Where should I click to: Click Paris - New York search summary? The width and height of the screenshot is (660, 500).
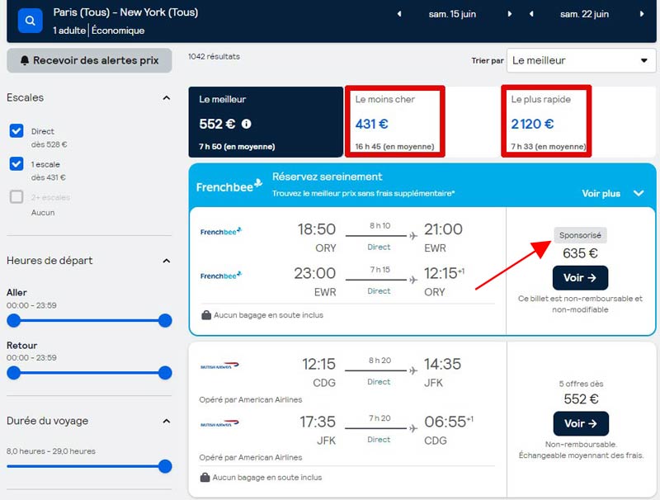click(x=125, y=12)
